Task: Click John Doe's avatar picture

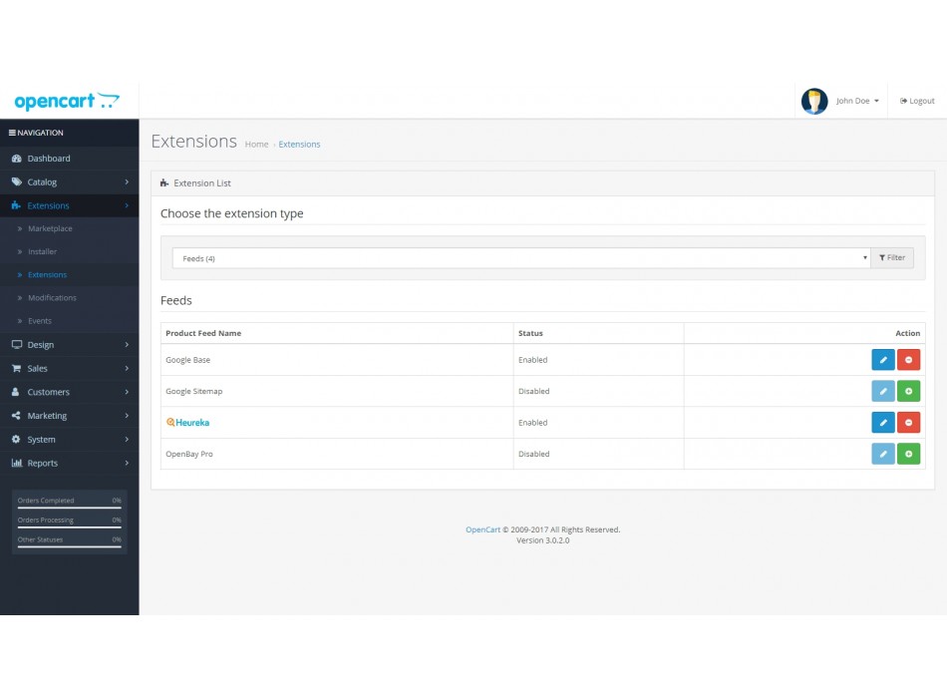Action: coord(814,101)
